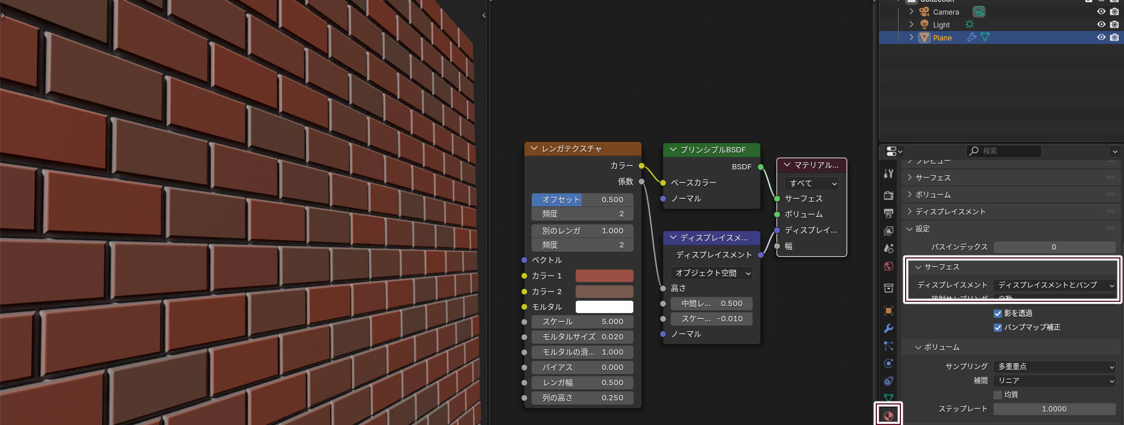Toggle render visibility of Camera
This screenshot has width=1124, height=425.
(x=1114, y=12)
